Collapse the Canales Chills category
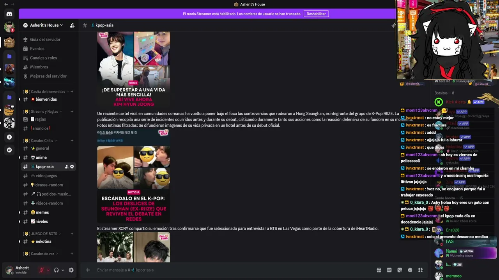 40,141
